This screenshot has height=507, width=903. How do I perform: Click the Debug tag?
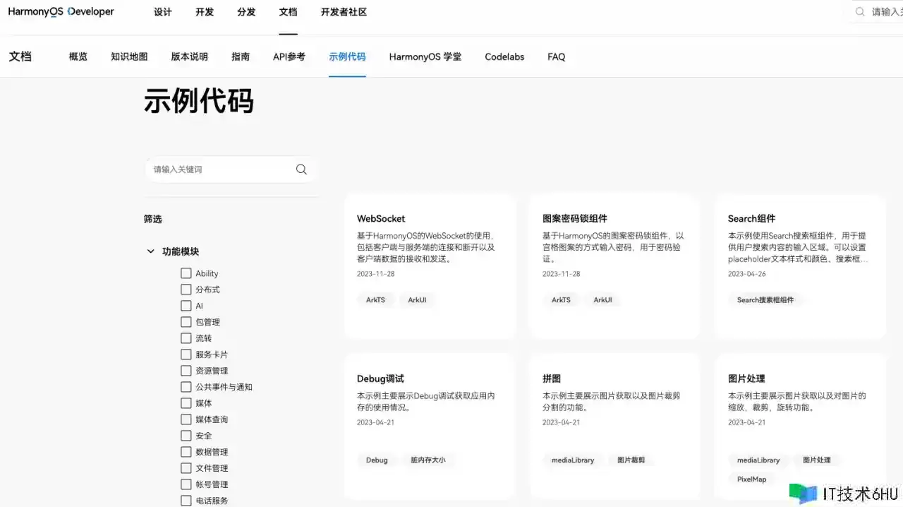377,460
